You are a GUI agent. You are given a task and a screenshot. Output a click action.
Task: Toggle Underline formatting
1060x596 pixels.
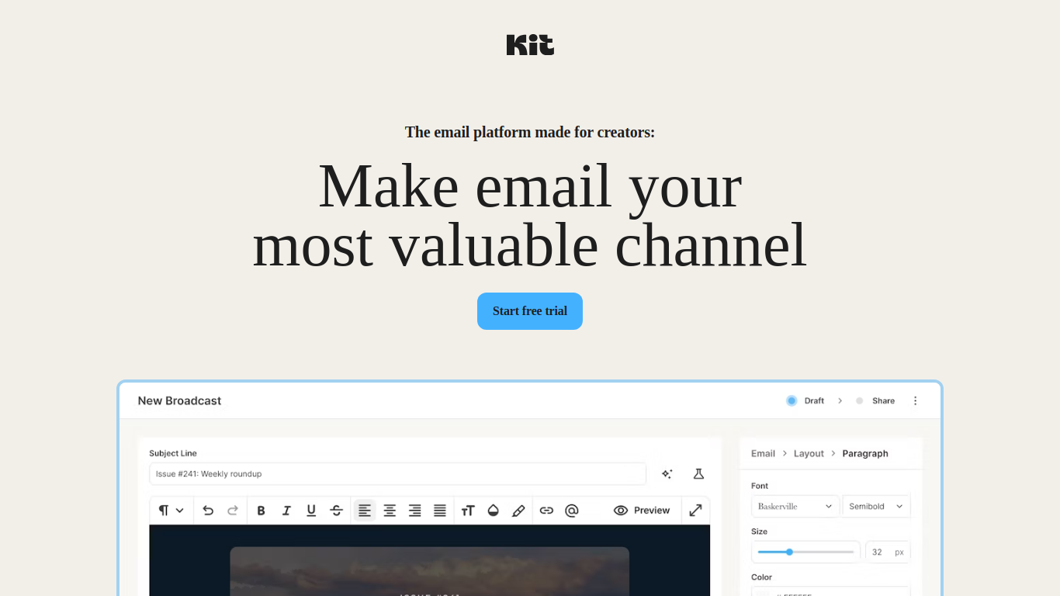pyautogui.click(x=311, y=510)
